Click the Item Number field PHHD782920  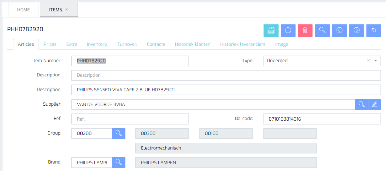pyautogui.click(x=130, y=61)
